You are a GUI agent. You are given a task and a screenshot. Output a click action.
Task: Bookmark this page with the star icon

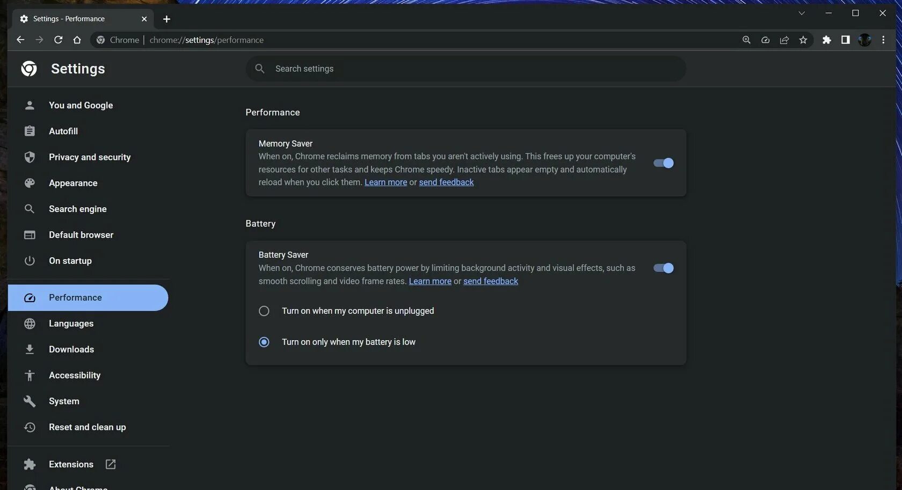click(x=803, y=40)
